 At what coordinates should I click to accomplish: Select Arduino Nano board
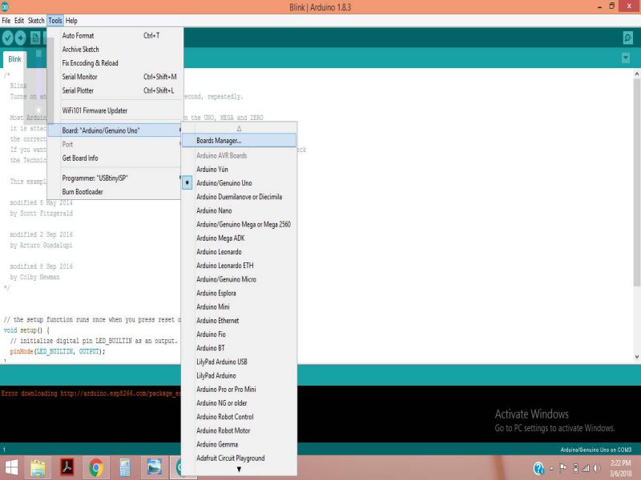pos(239,210)
